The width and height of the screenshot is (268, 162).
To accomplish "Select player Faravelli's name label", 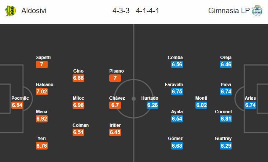I will [x=174, y=85].
